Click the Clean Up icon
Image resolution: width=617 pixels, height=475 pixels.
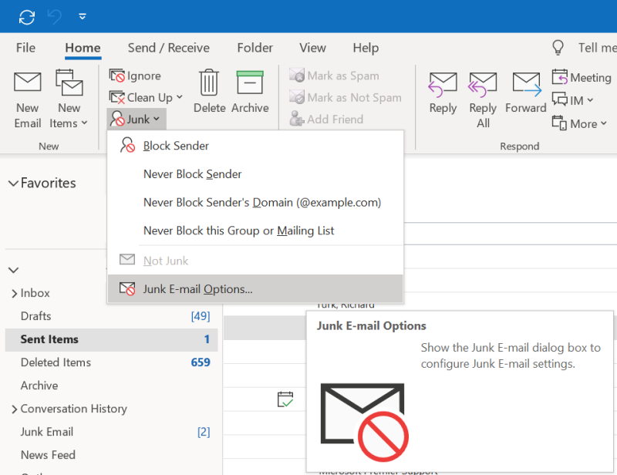tap(117, 97)
